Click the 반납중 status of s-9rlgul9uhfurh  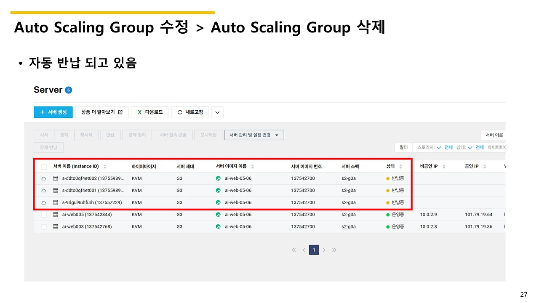coord(395,202)
